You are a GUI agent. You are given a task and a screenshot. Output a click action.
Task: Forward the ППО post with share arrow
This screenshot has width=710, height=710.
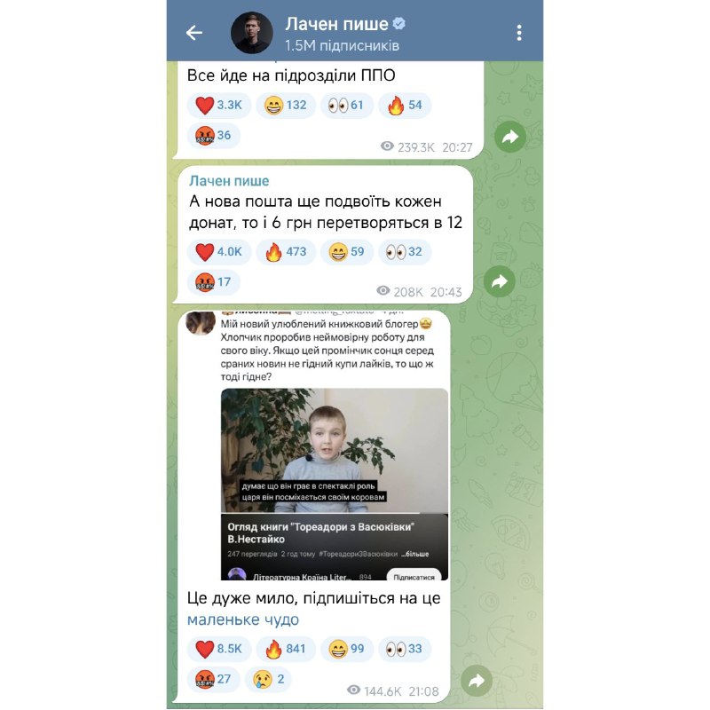pos(510,137)
